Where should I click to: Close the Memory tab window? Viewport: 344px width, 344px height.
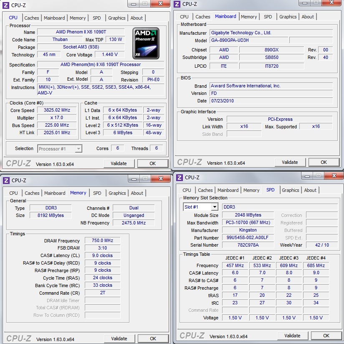161,178
